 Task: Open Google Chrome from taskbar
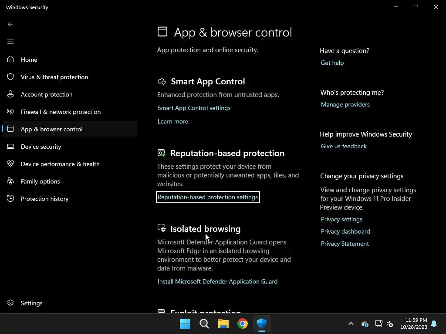(242, 324)
